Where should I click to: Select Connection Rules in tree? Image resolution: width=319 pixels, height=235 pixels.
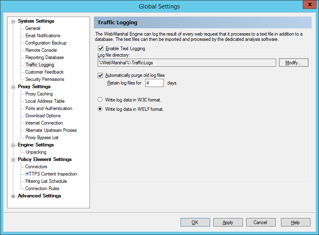click(x=43, y=188)
